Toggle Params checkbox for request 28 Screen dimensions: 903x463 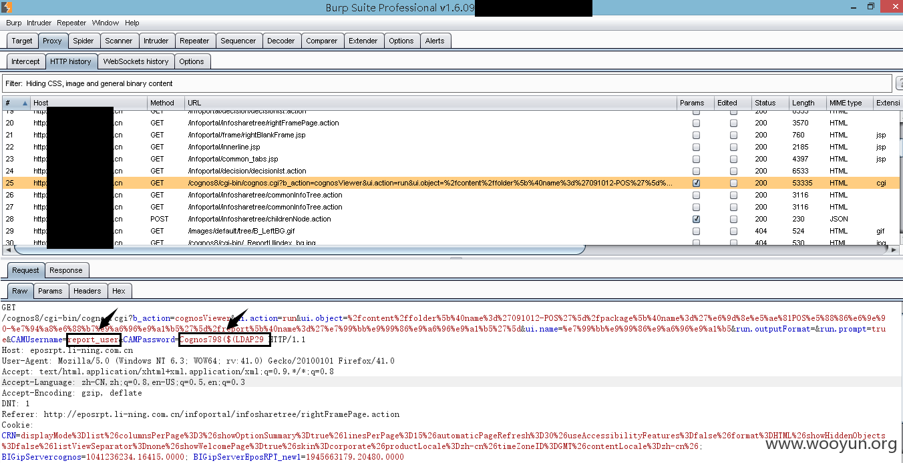(x=697, y=219)
